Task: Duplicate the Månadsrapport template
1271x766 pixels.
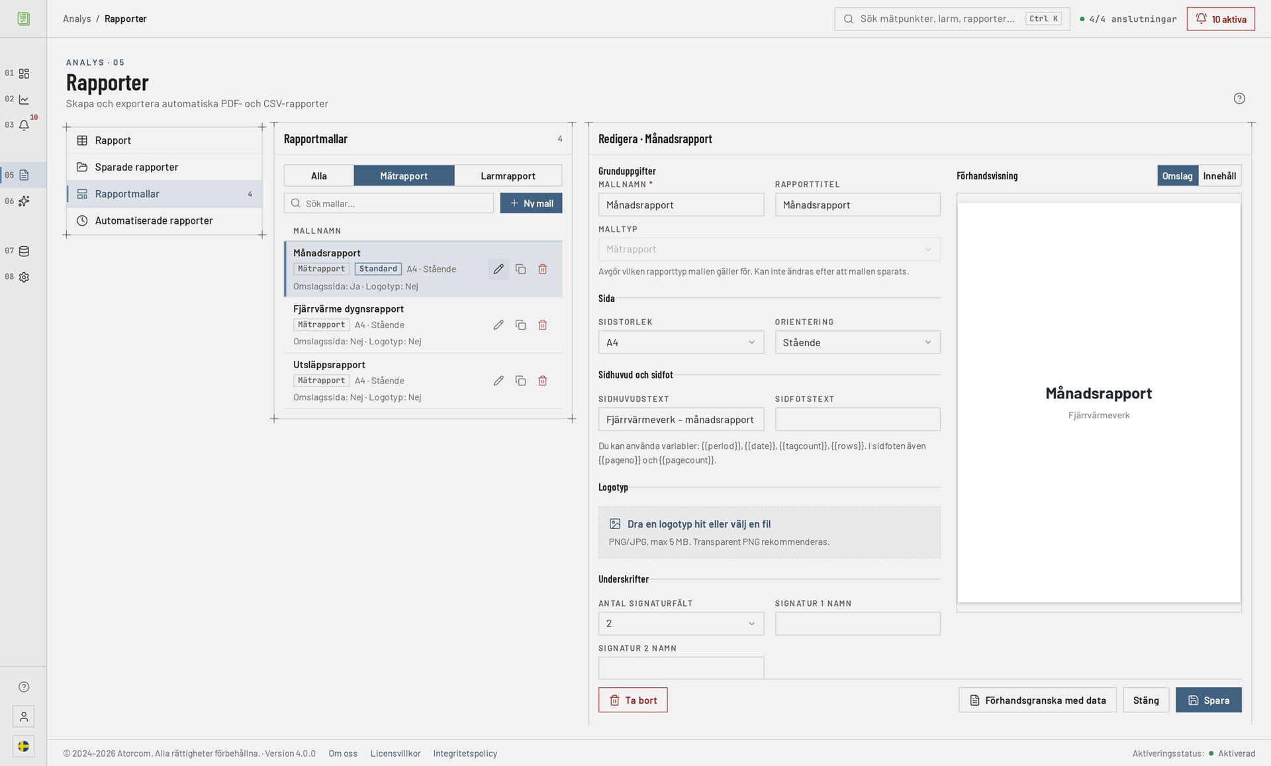Action: tap(521, 269)
